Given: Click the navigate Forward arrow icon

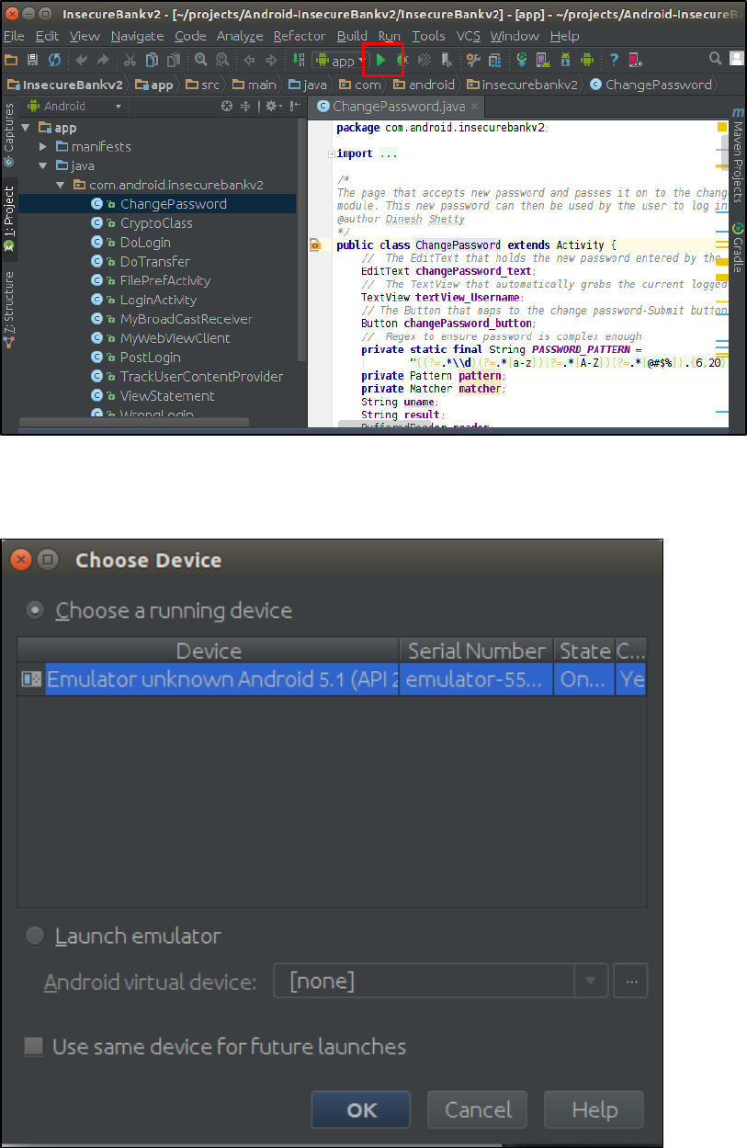Looking at the screenshot, I should click(x=270, y=60).
